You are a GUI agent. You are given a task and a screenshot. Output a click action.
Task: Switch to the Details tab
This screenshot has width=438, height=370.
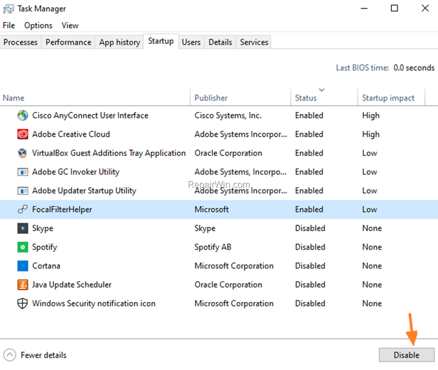[x=220, y=42]
